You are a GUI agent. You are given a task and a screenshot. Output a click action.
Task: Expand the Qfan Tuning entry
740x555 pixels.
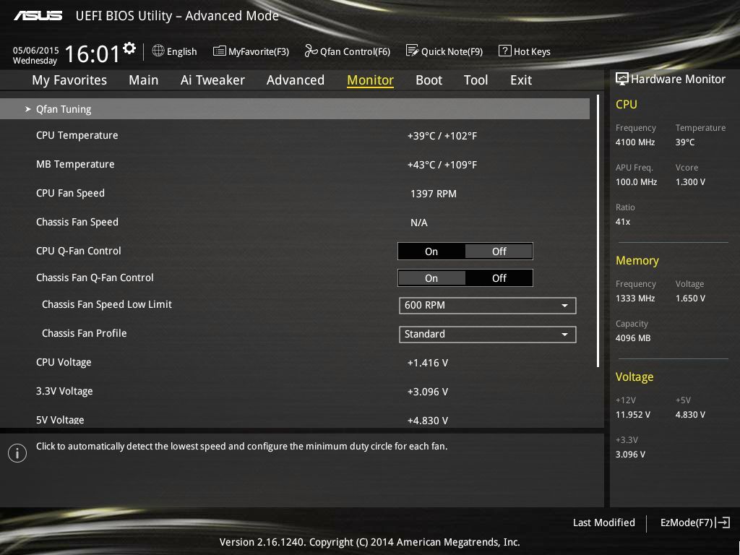(64, 109)
